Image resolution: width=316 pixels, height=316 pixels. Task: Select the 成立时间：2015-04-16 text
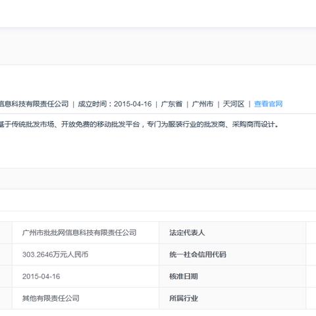click(x=115, y=104)
